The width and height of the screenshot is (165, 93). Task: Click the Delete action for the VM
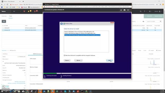tap(159, 51)
